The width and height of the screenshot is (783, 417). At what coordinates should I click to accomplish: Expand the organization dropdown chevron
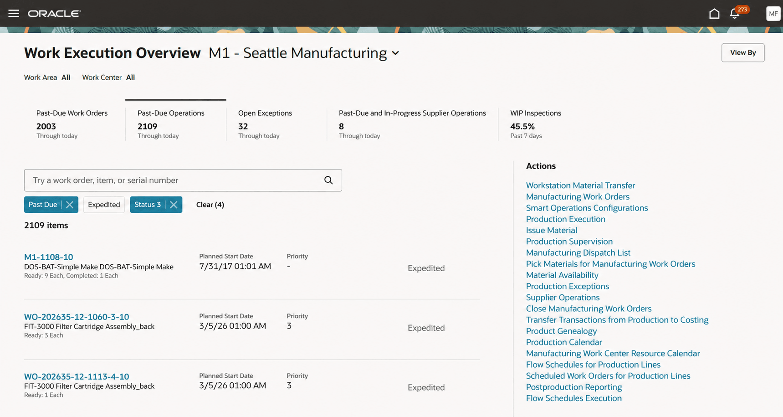click(x=395, y=53)
